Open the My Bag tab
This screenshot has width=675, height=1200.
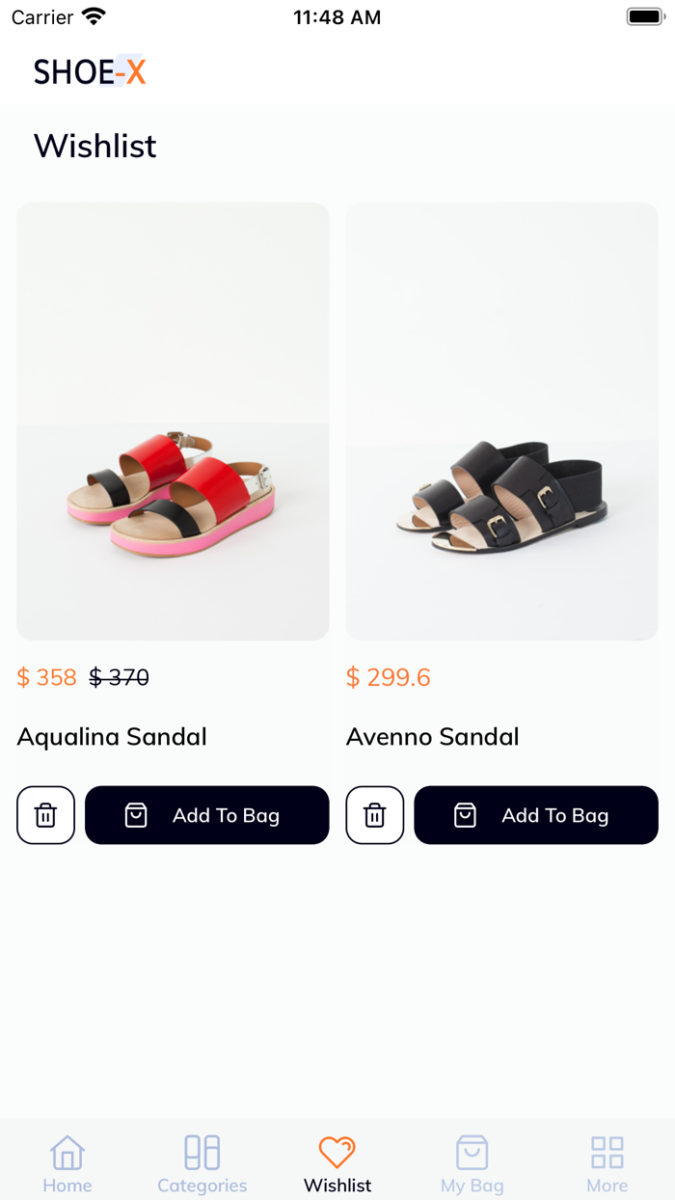[472, 1160]
